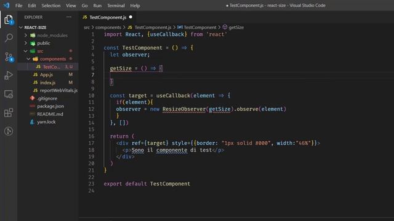The image size is (394, 221).
Task: Click the JS icon of App.js
Action: [x=36, y=75]
